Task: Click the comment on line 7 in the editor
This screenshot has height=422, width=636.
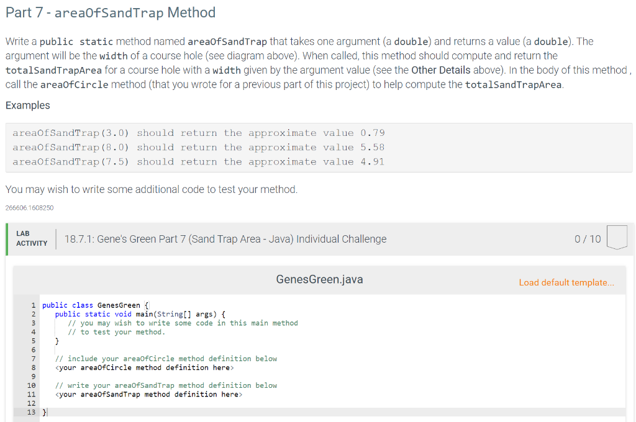Action: point(166,359)
